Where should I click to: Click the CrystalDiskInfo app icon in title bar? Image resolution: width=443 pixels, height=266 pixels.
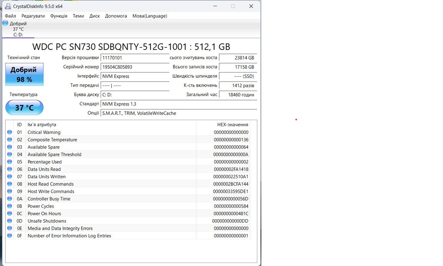(8, 6)
